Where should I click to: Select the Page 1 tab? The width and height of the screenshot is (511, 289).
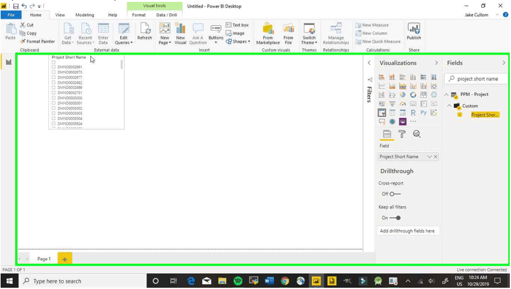coord(44,259)
